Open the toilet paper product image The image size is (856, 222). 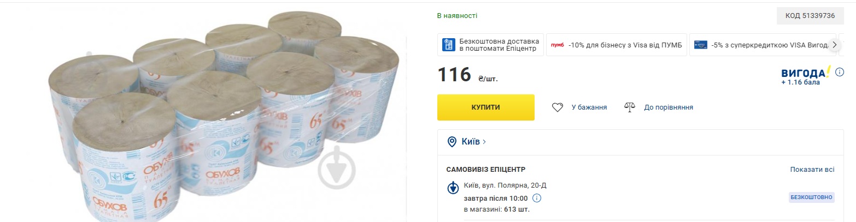click(203, 116)
